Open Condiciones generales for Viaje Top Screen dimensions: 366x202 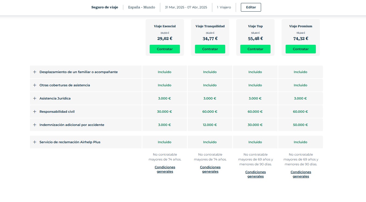(255, 174)
